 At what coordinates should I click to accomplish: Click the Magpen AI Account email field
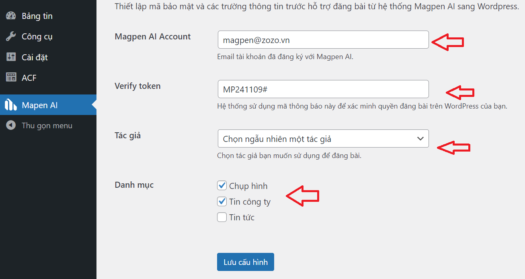(x=323, y=40)
